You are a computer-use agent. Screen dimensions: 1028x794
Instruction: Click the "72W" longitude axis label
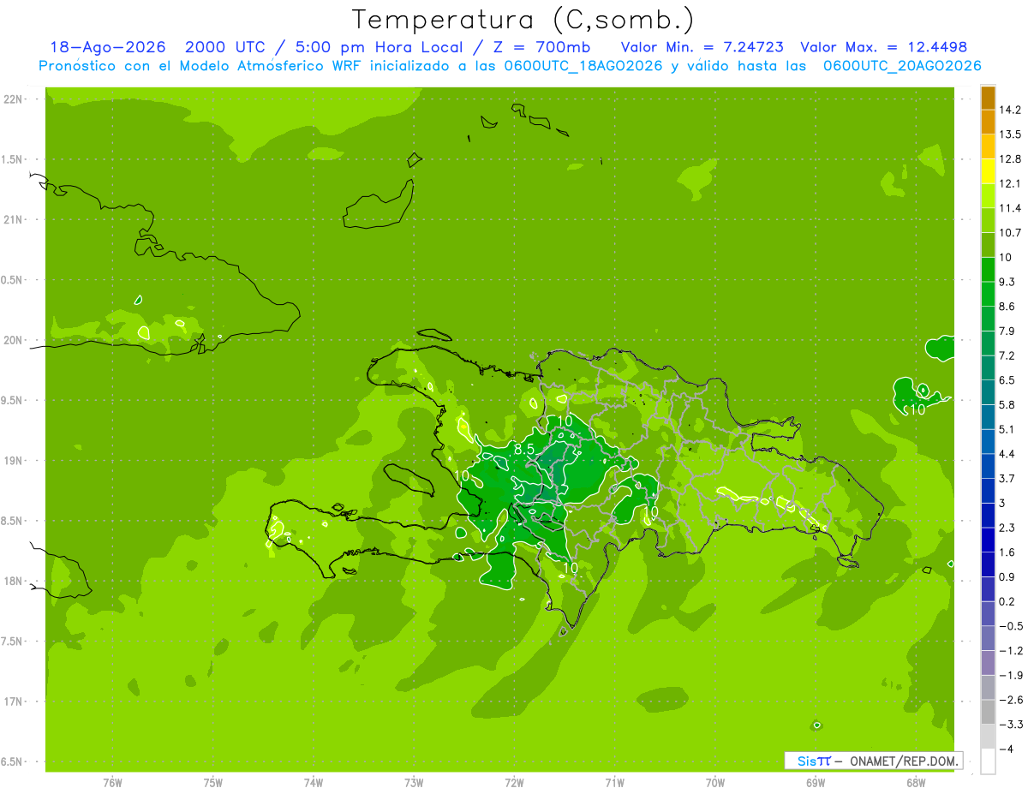tap(514, 782)
